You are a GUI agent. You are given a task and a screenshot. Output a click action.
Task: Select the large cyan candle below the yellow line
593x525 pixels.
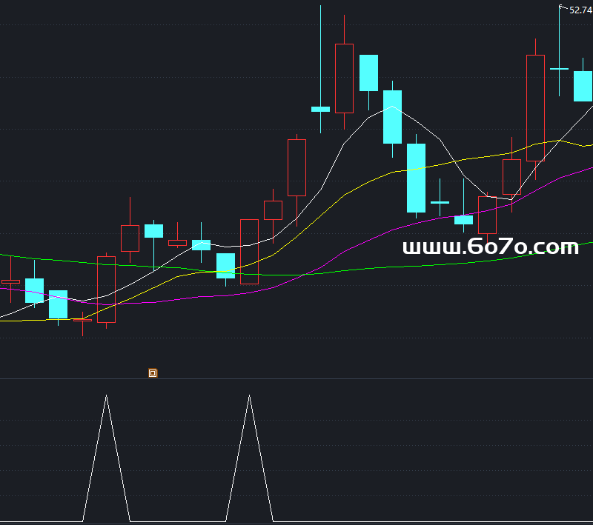(416, 178)
